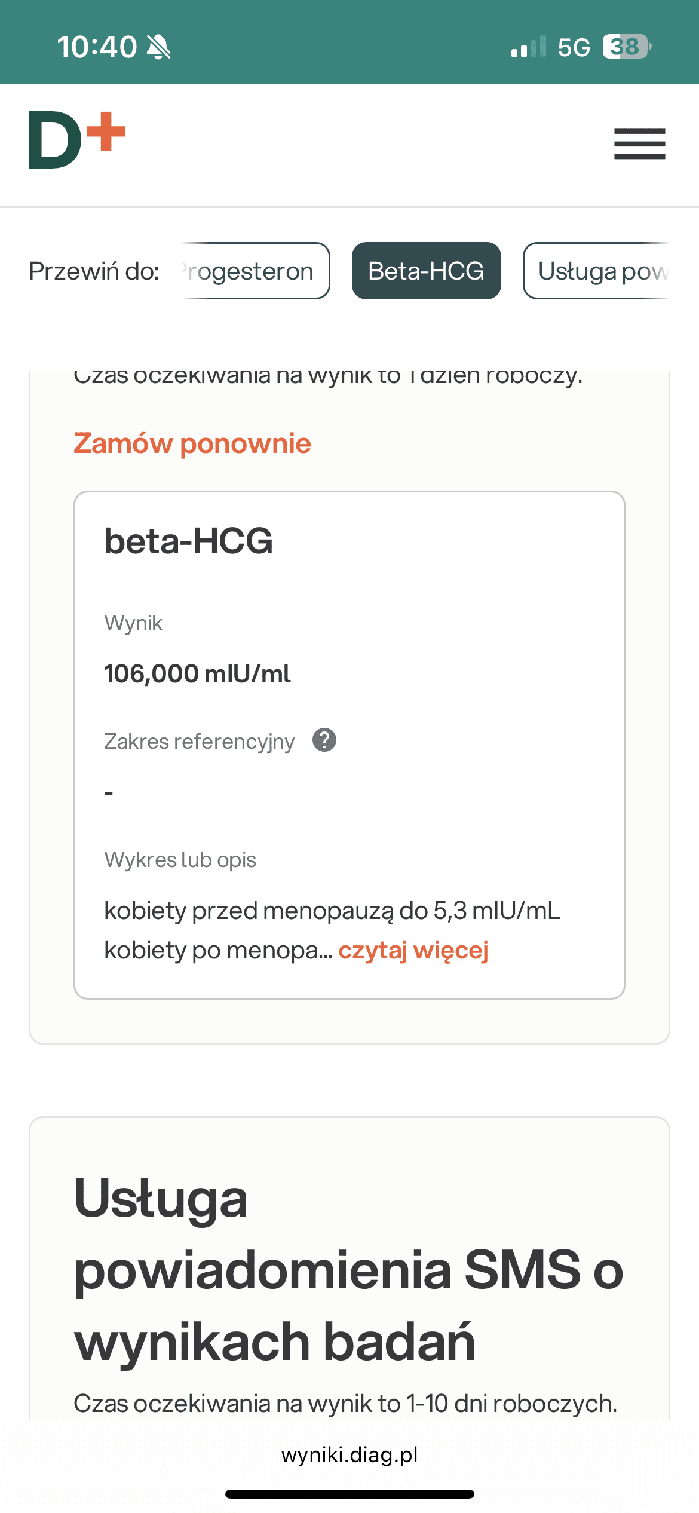The height and width of the screenshot is (1513, 699).
Task: Click the reference range help icon
Action: tap(324, 740)
